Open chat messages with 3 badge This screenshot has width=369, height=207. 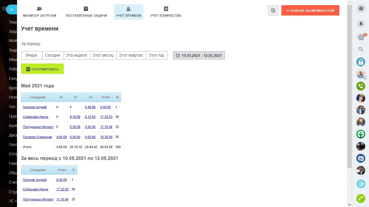point(361,37)
